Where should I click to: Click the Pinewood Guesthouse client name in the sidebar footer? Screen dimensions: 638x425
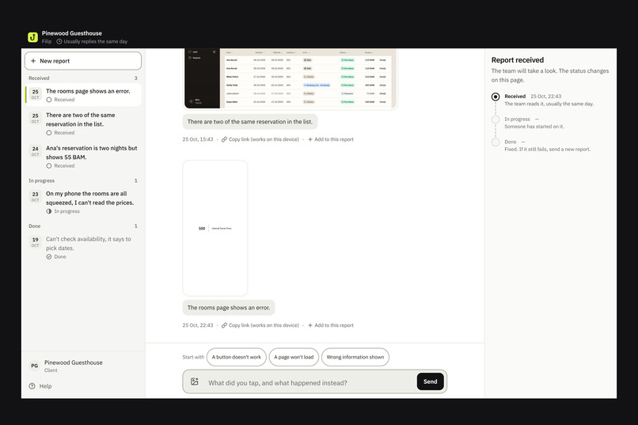click(74, 362)
